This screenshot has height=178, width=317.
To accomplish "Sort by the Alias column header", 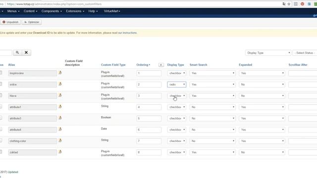I will click(11, 65).
